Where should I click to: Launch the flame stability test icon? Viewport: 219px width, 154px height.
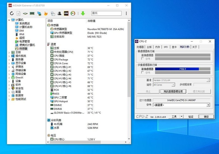(46, 13)
